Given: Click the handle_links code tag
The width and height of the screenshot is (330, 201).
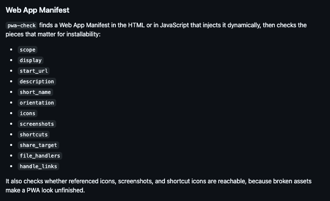Looking at the screenshot, I should pyautogui.click(x=38, y=166).
